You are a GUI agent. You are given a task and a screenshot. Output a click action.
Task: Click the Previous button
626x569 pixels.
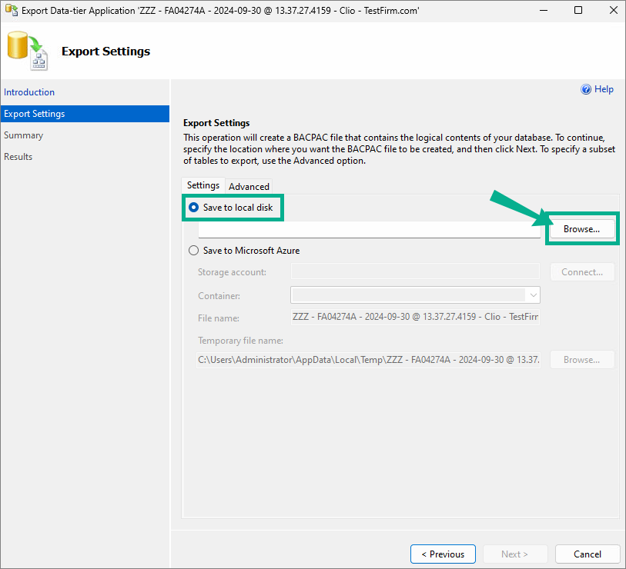point(443,554)
